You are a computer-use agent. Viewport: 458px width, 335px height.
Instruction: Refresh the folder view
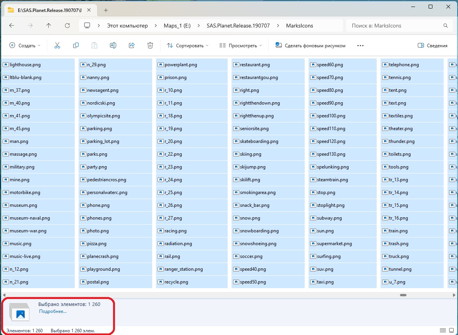click(x=67, y=26)
